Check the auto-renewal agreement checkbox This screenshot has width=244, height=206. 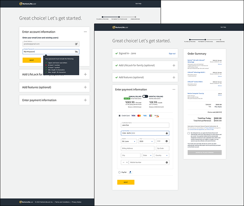tap(189, 133)
